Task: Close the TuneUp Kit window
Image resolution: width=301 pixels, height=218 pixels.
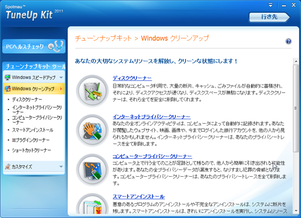Action: coord(294,5)
